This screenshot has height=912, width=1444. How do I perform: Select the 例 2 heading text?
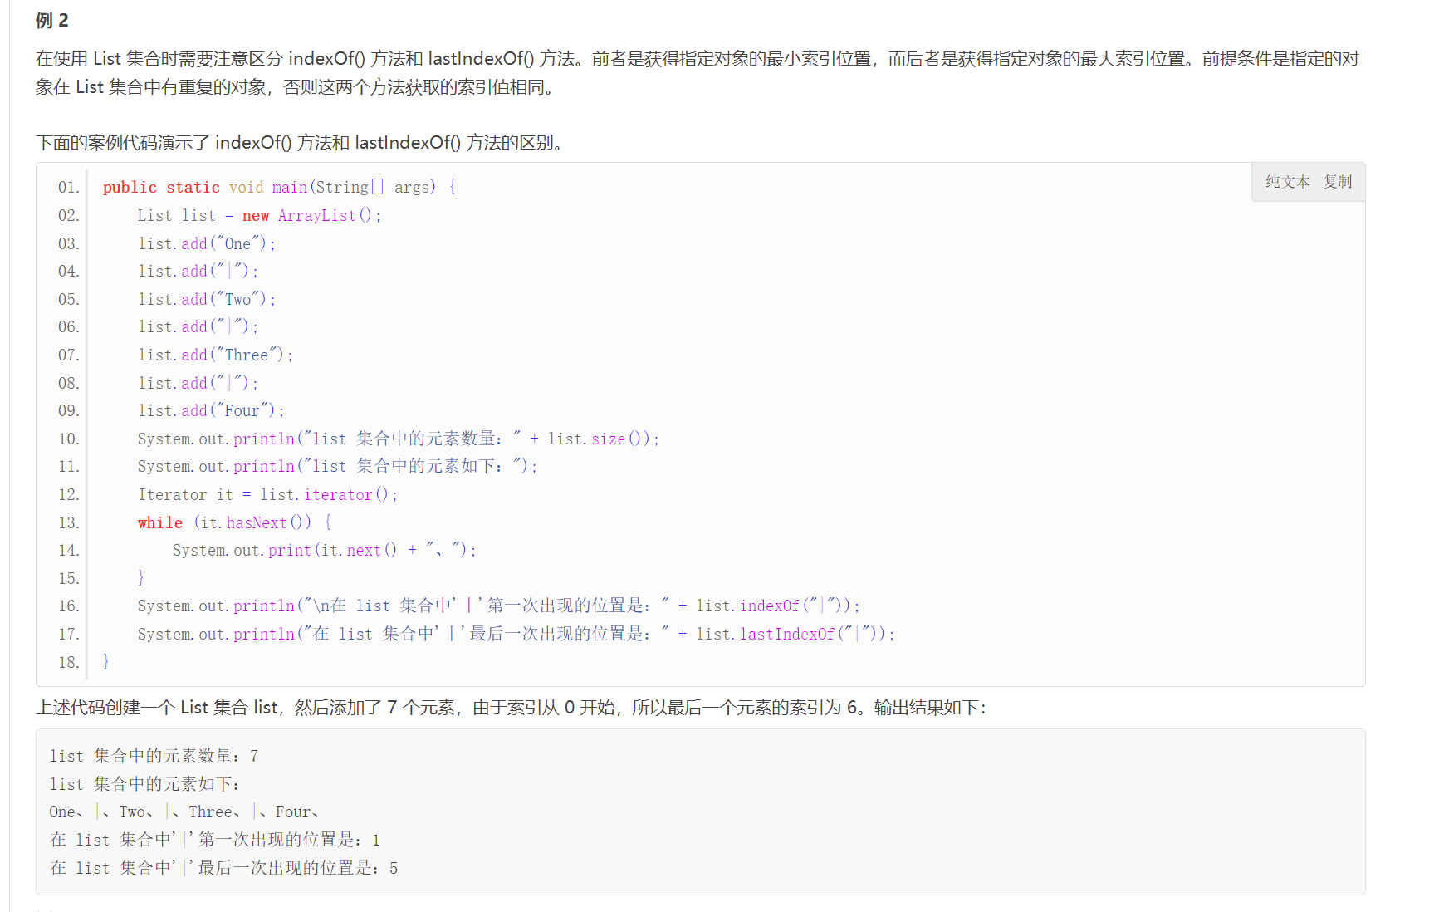pyautogui.click(x=52, y=21)
